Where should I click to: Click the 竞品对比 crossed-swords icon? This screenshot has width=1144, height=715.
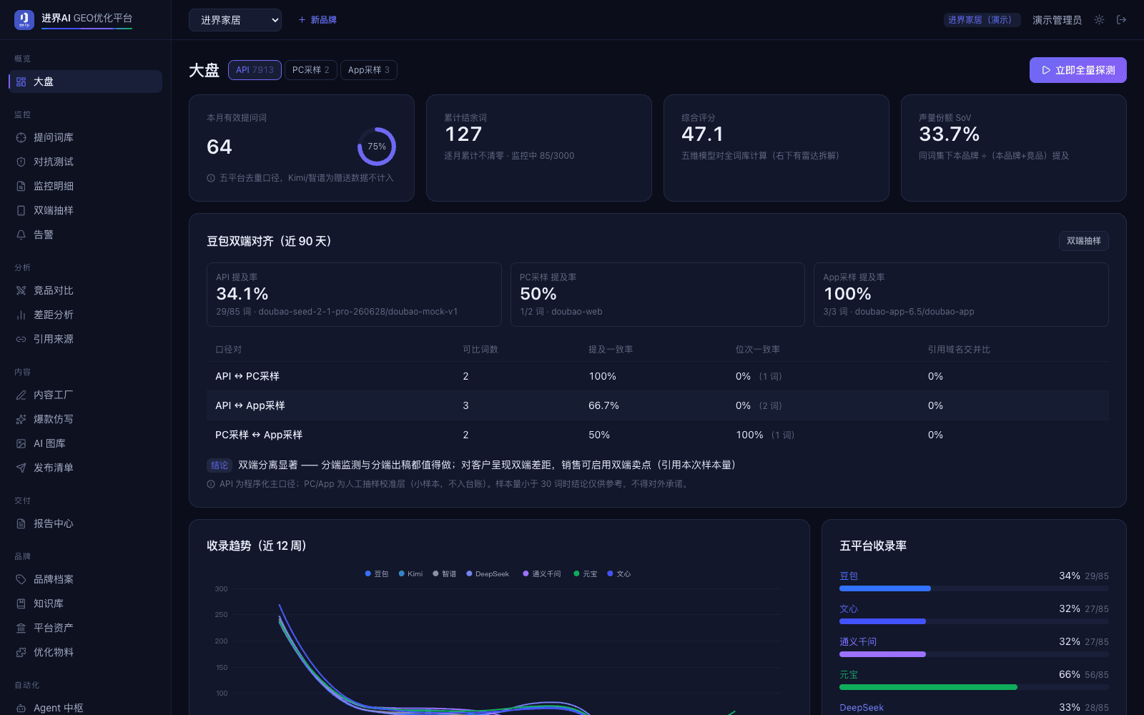point(21,290)
